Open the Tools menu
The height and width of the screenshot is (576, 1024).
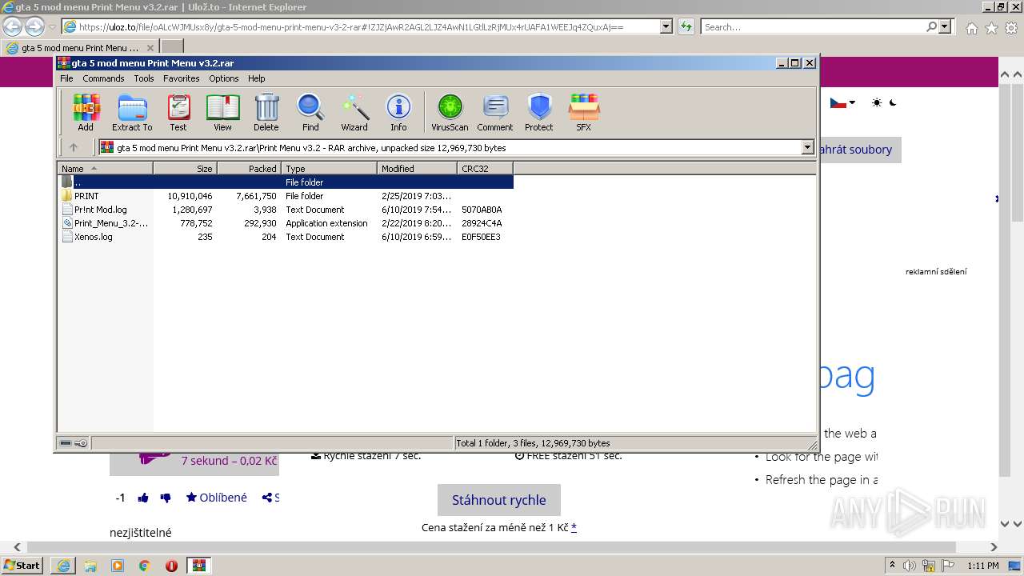(144, 78)
